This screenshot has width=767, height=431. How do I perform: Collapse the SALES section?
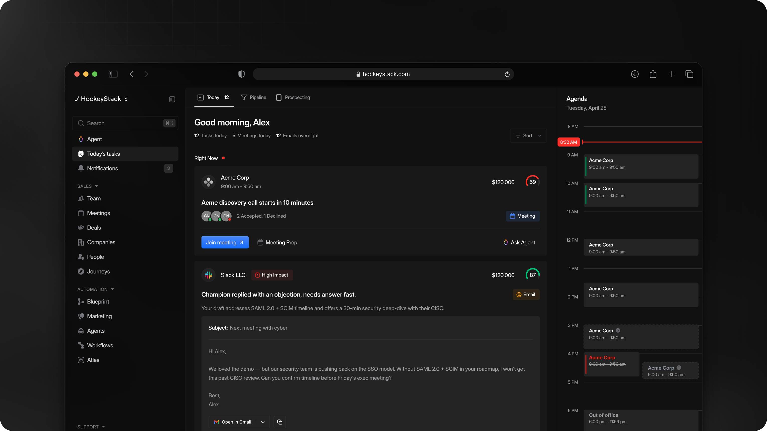(x=87, y=186)
